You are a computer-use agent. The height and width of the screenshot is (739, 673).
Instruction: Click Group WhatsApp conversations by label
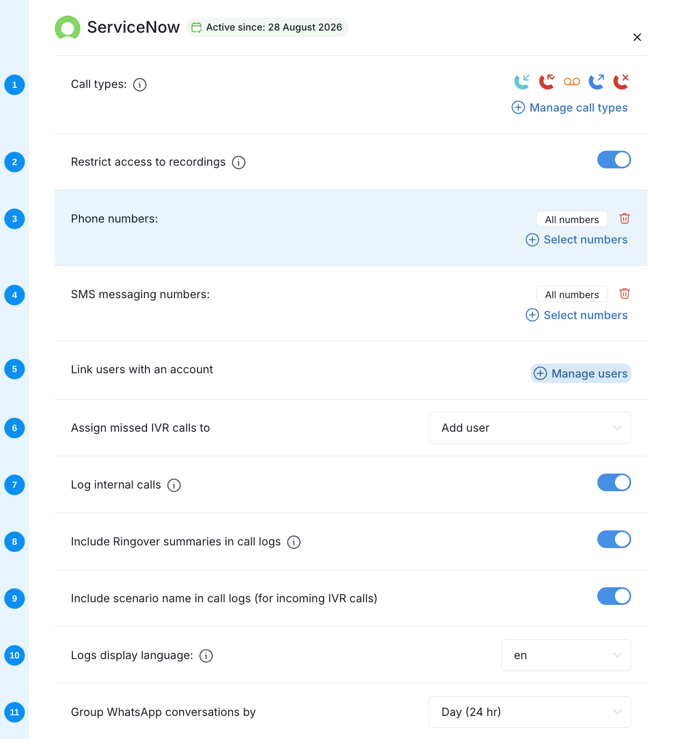[163, 712]
